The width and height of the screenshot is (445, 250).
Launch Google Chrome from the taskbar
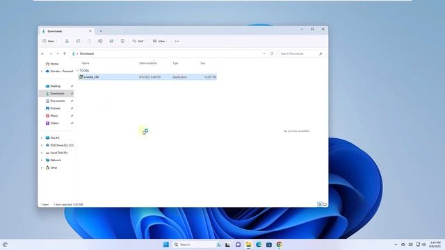tap(280, 244)
